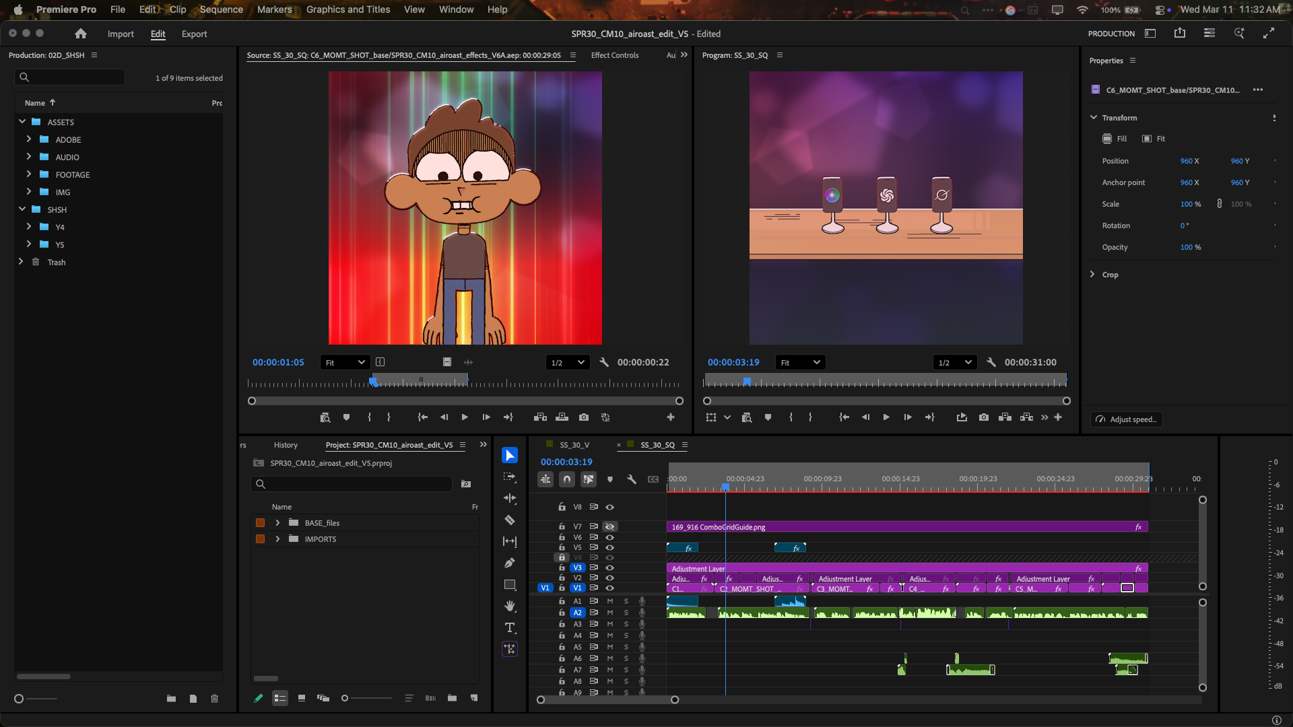Expand the FOOTAGE folder

[x=29, y=174]
